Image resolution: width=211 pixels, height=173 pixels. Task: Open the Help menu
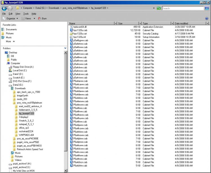(x=34, y=14)
